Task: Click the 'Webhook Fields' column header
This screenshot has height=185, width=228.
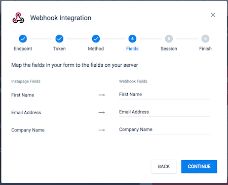Action: [x=133, y=81]
